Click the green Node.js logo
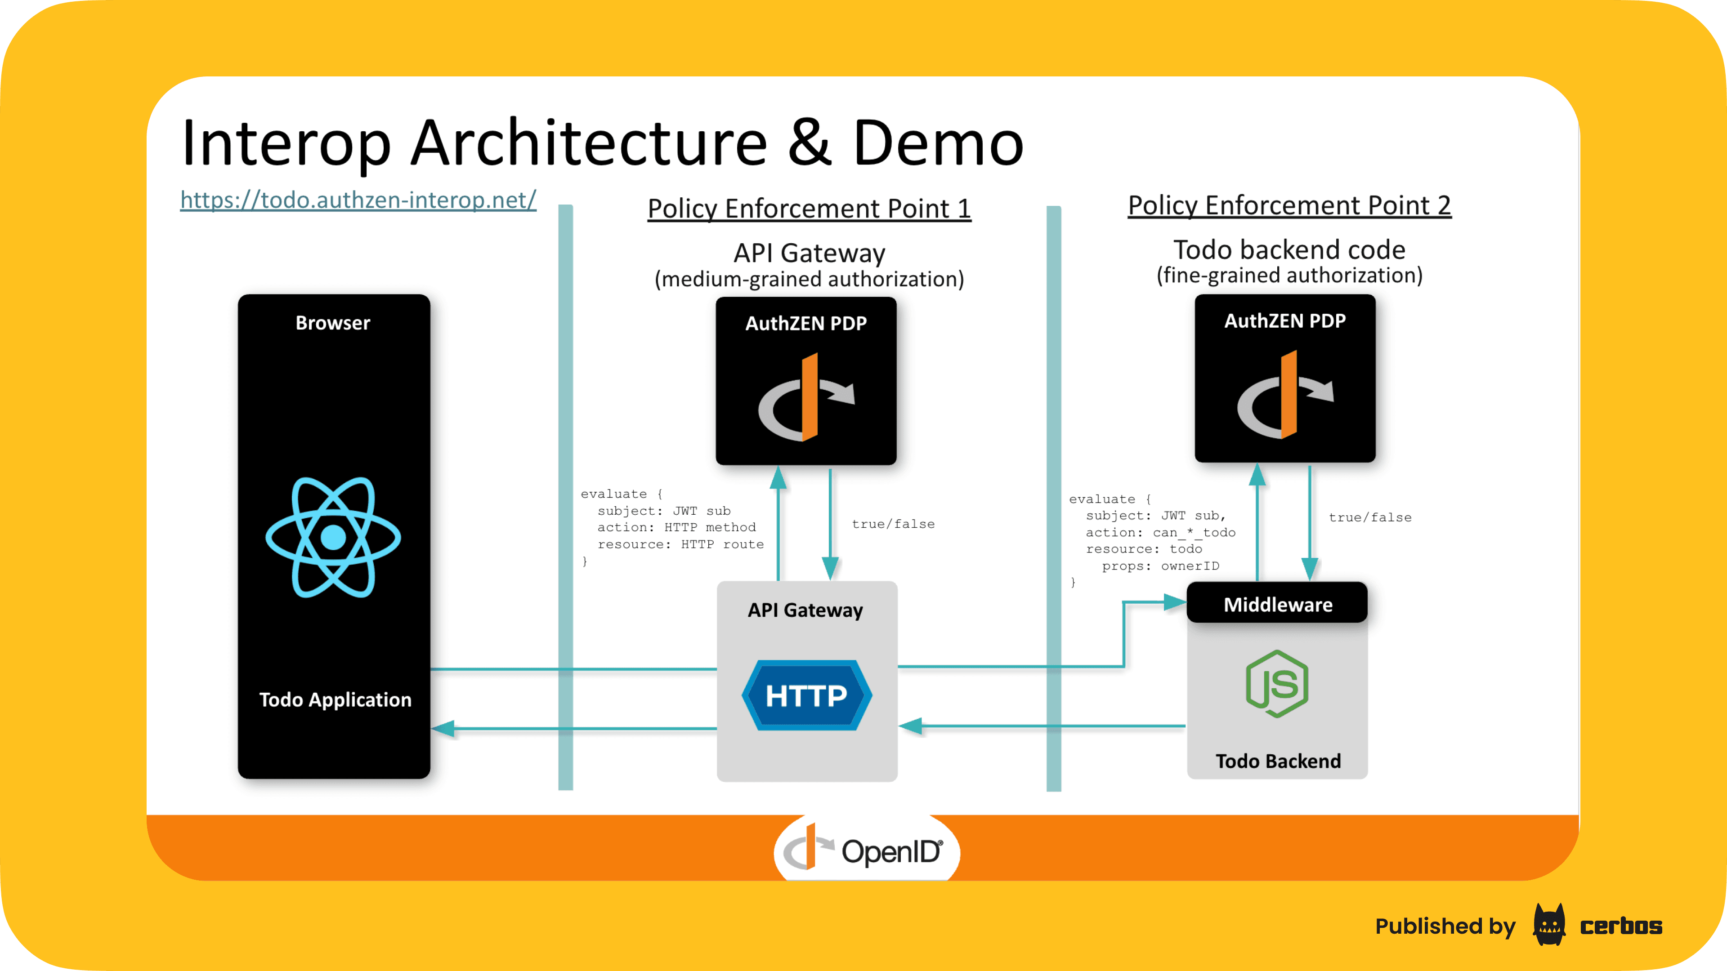 pos(1277,684)
